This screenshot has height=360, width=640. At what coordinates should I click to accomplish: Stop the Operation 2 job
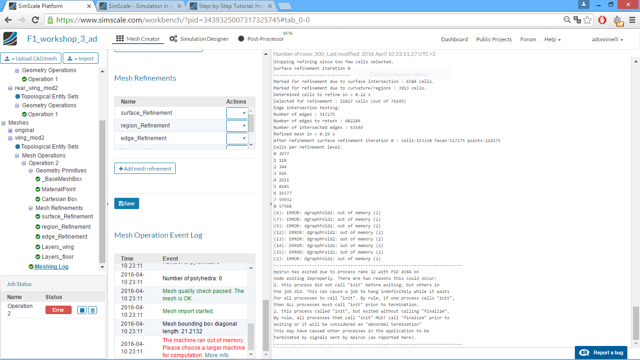click(82, 310)
